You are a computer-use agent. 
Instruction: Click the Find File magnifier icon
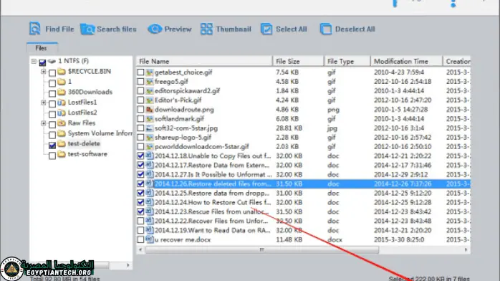click(x=35, y=29)
